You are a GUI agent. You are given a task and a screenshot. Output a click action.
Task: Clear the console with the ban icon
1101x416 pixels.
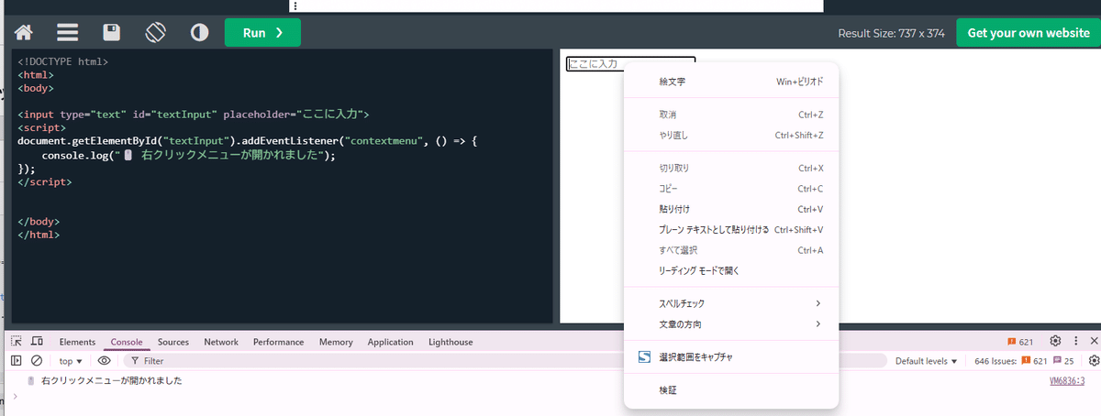pos(37,361)
